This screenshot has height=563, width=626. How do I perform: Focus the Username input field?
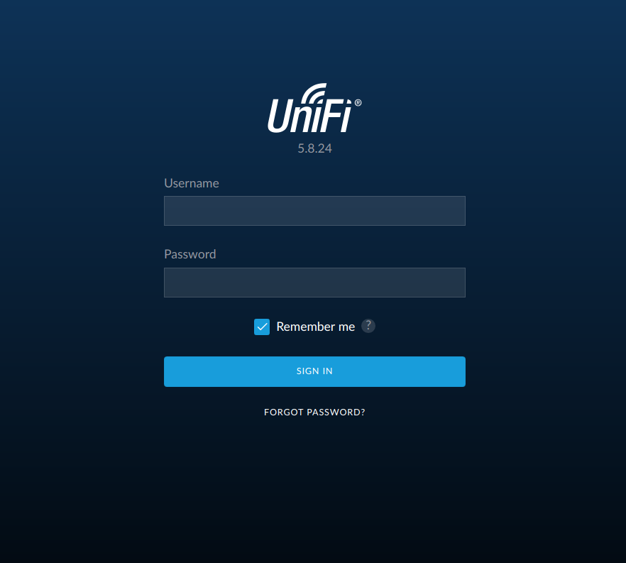pos(314,211)
